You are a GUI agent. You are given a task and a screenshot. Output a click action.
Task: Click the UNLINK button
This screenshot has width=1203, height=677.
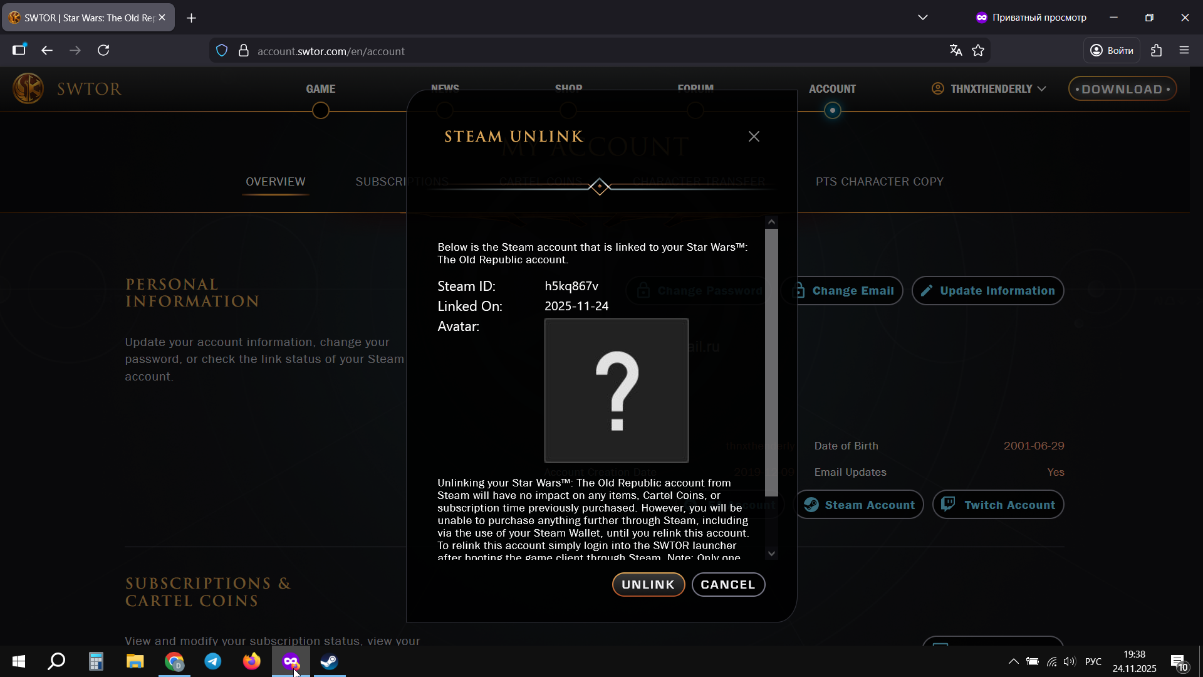tap(648, 584)
